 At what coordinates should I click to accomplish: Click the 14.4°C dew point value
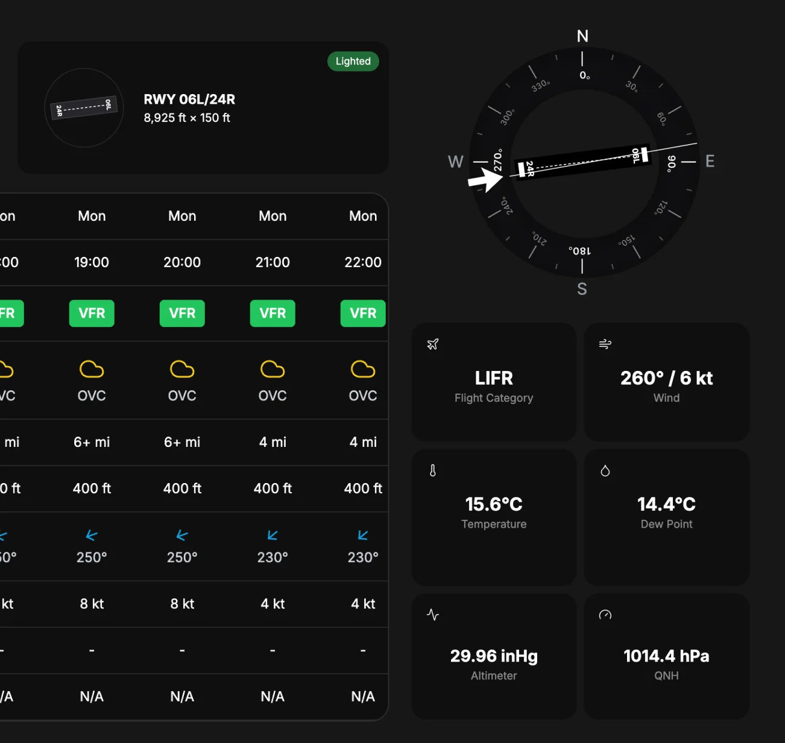tap(667, 504)
